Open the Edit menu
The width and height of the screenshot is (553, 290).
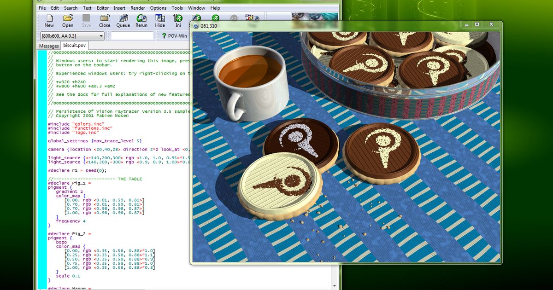pos(55,8)
